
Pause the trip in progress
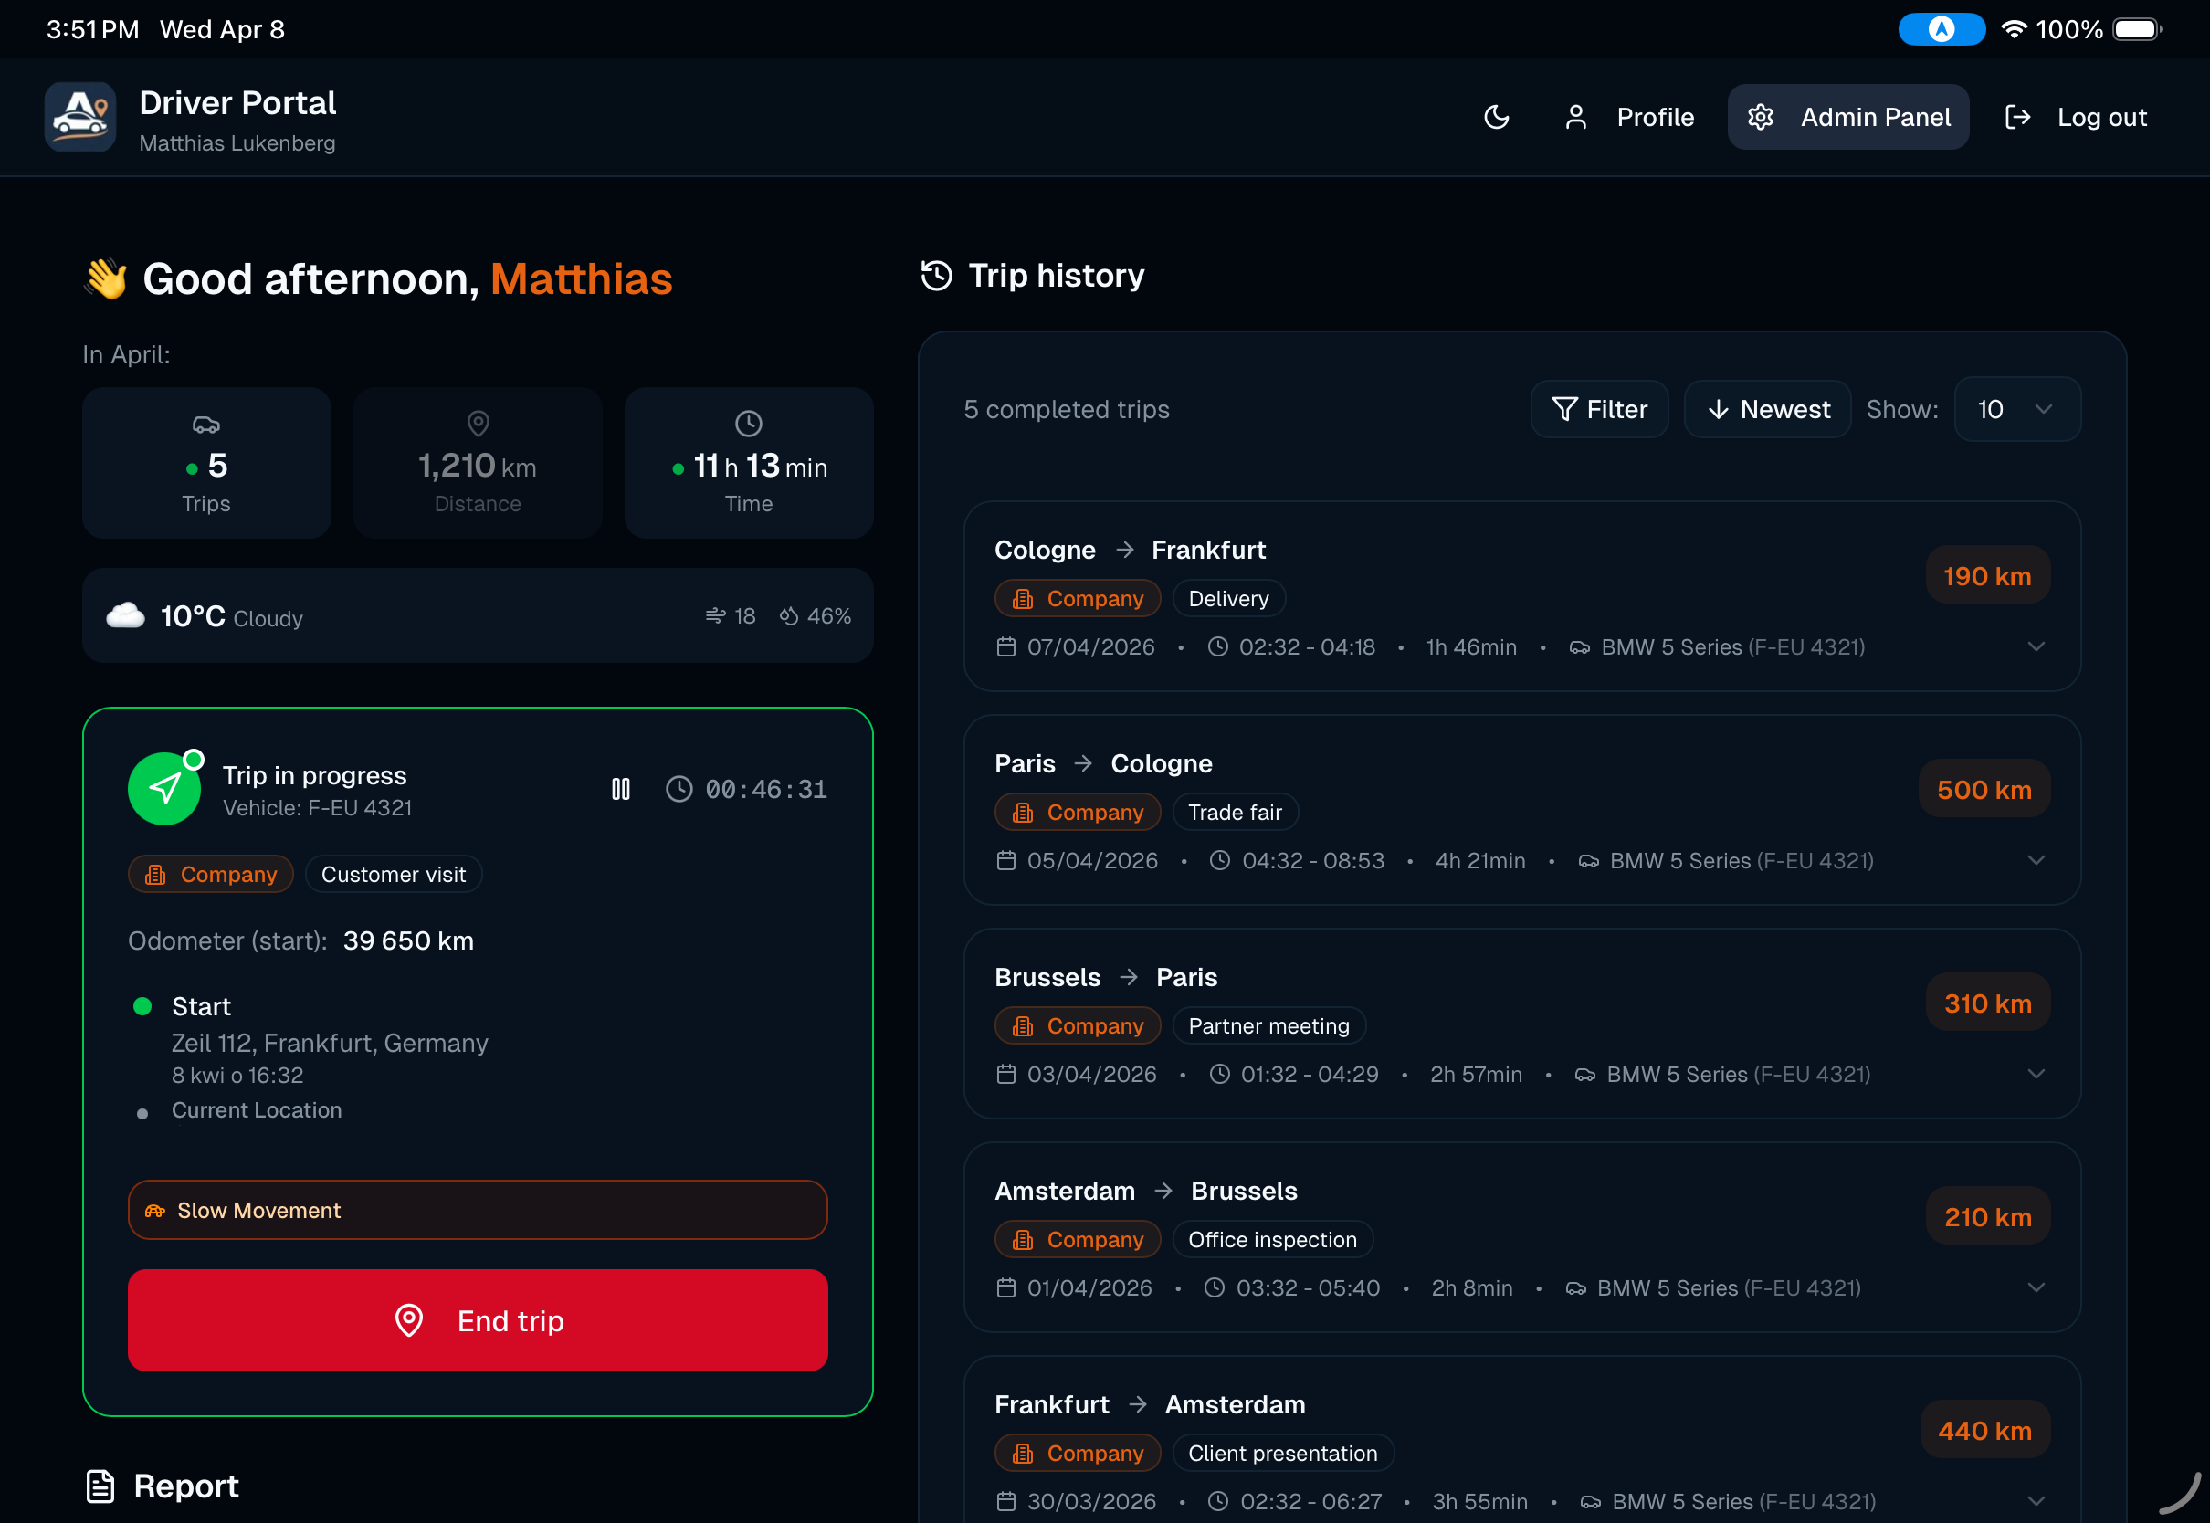[620, 788]
